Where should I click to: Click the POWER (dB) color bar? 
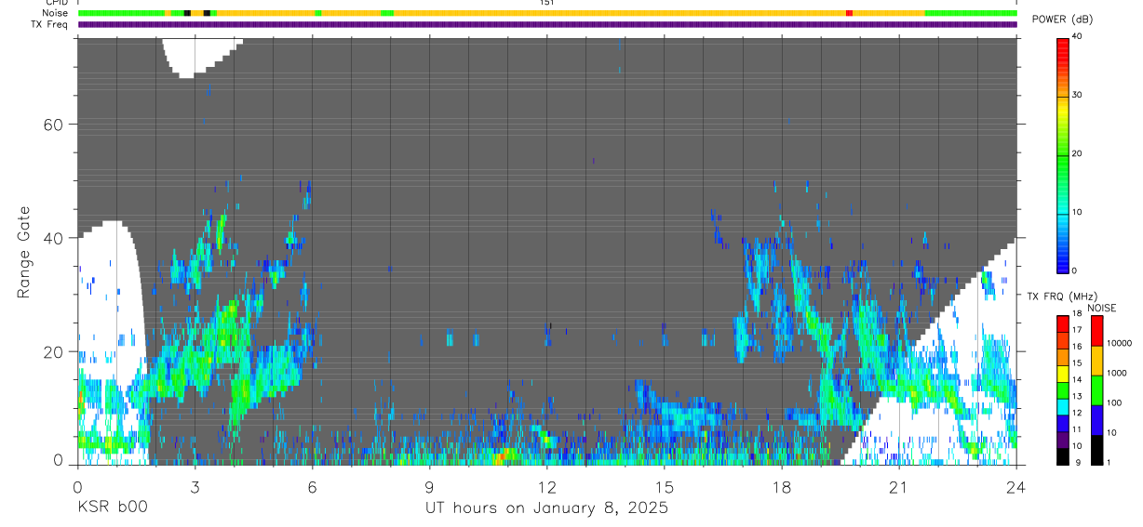click(x=1062, y=154)
